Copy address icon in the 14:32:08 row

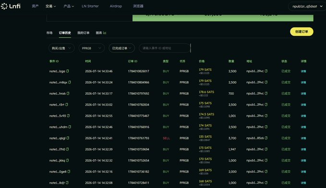266,183
